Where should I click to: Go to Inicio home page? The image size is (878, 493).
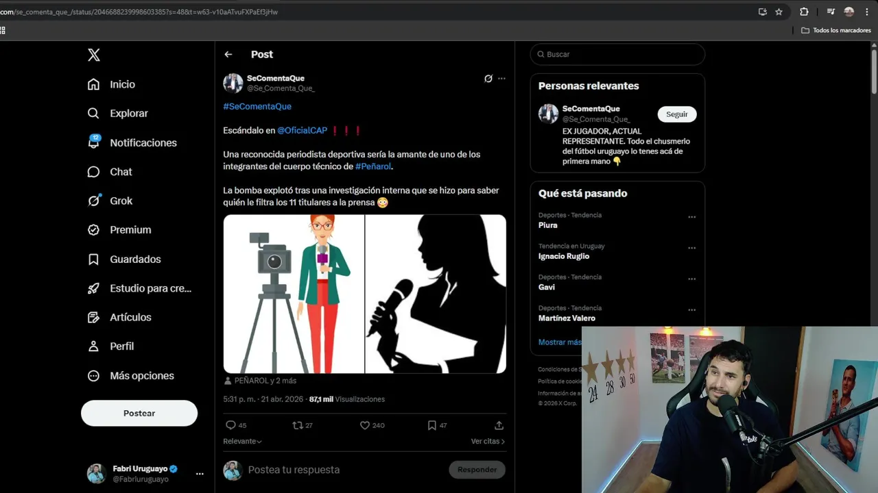(x=111, y=84)
